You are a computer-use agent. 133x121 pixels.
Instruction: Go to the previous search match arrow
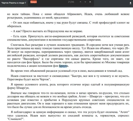pos(80,2)
